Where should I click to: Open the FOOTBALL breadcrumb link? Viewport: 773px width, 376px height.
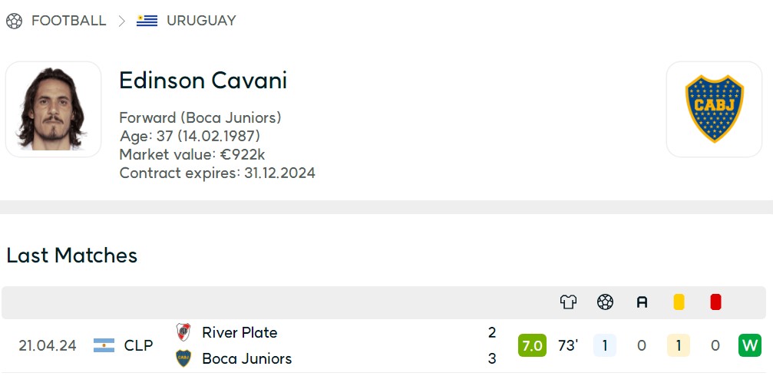tap(68, 21)
